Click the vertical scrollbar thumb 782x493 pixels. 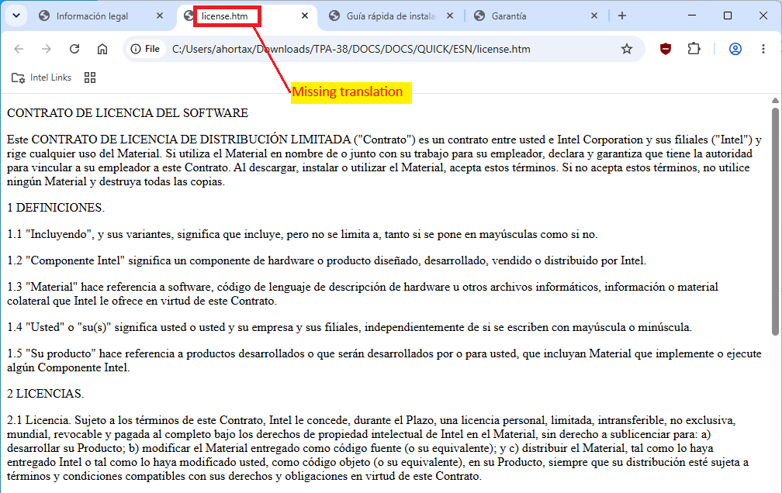coord(775,222)
